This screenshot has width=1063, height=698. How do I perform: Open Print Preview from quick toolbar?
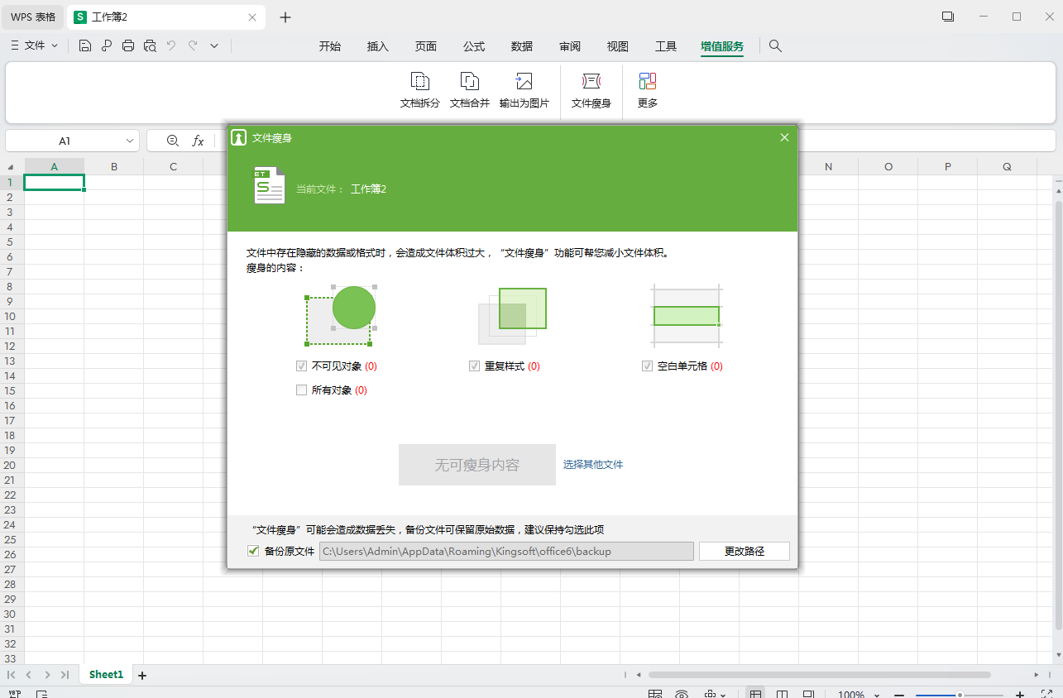[150, 46]
